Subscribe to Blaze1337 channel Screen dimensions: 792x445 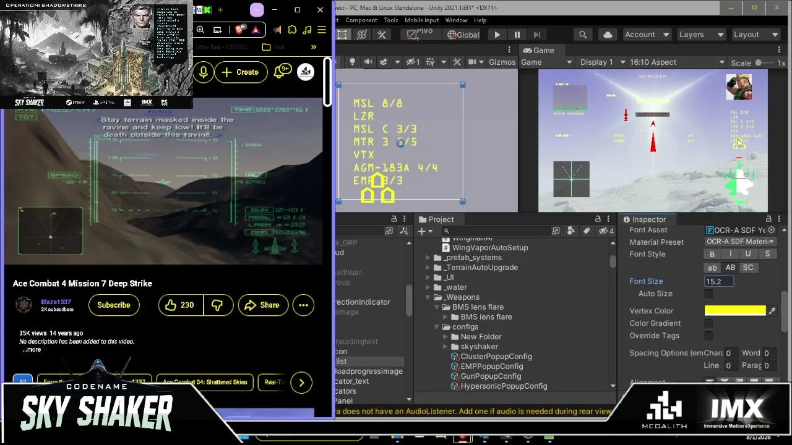(114, 305)
